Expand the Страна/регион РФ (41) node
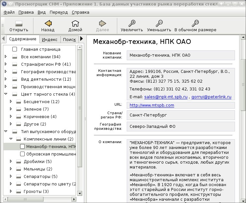This screenshot has height=203, width=246. (6, 64)
